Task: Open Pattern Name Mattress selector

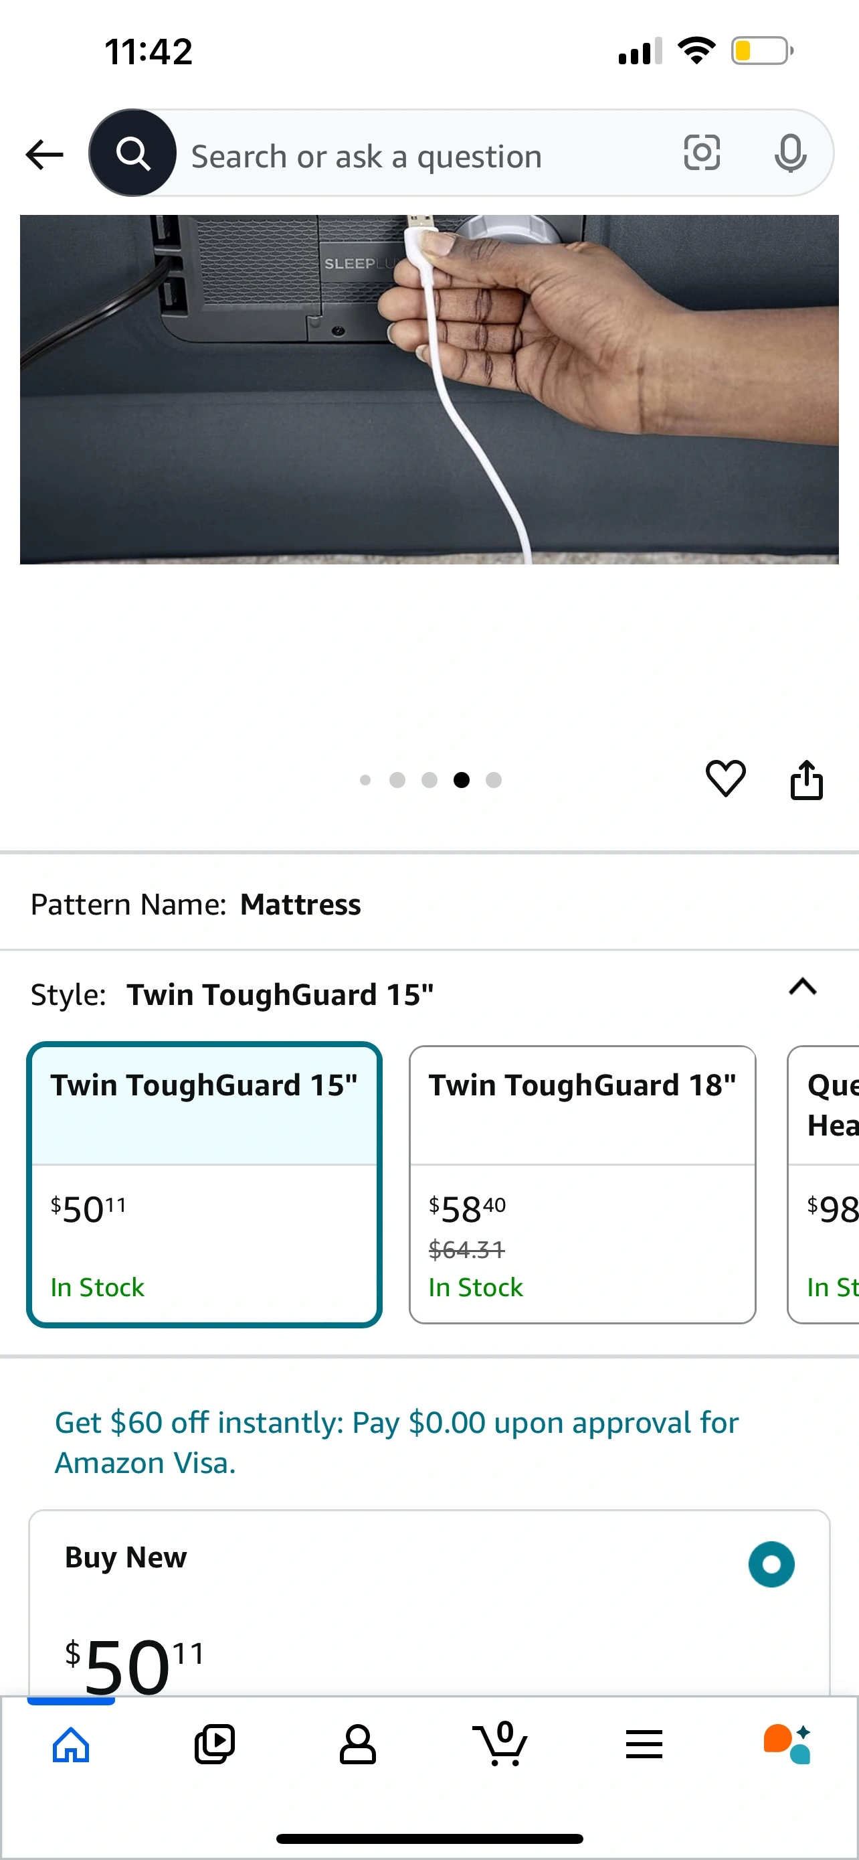Action: 299,904
